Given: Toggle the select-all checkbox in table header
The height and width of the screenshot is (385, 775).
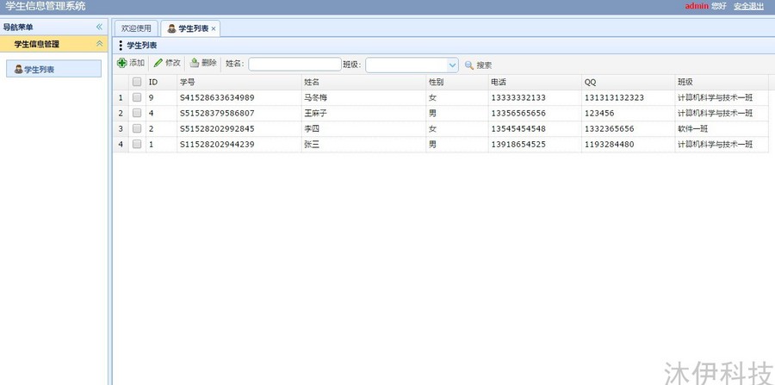Looking at the screenshot, I should point(137,82).
